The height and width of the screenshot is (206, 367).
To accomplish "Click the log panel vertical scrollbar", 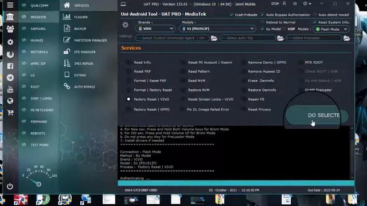I will [352, 153].
